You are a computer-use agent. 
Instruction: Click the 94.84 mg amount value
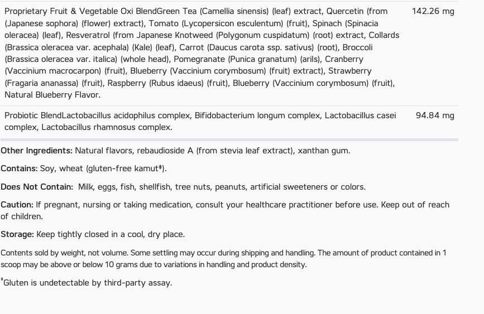[435, 115]
